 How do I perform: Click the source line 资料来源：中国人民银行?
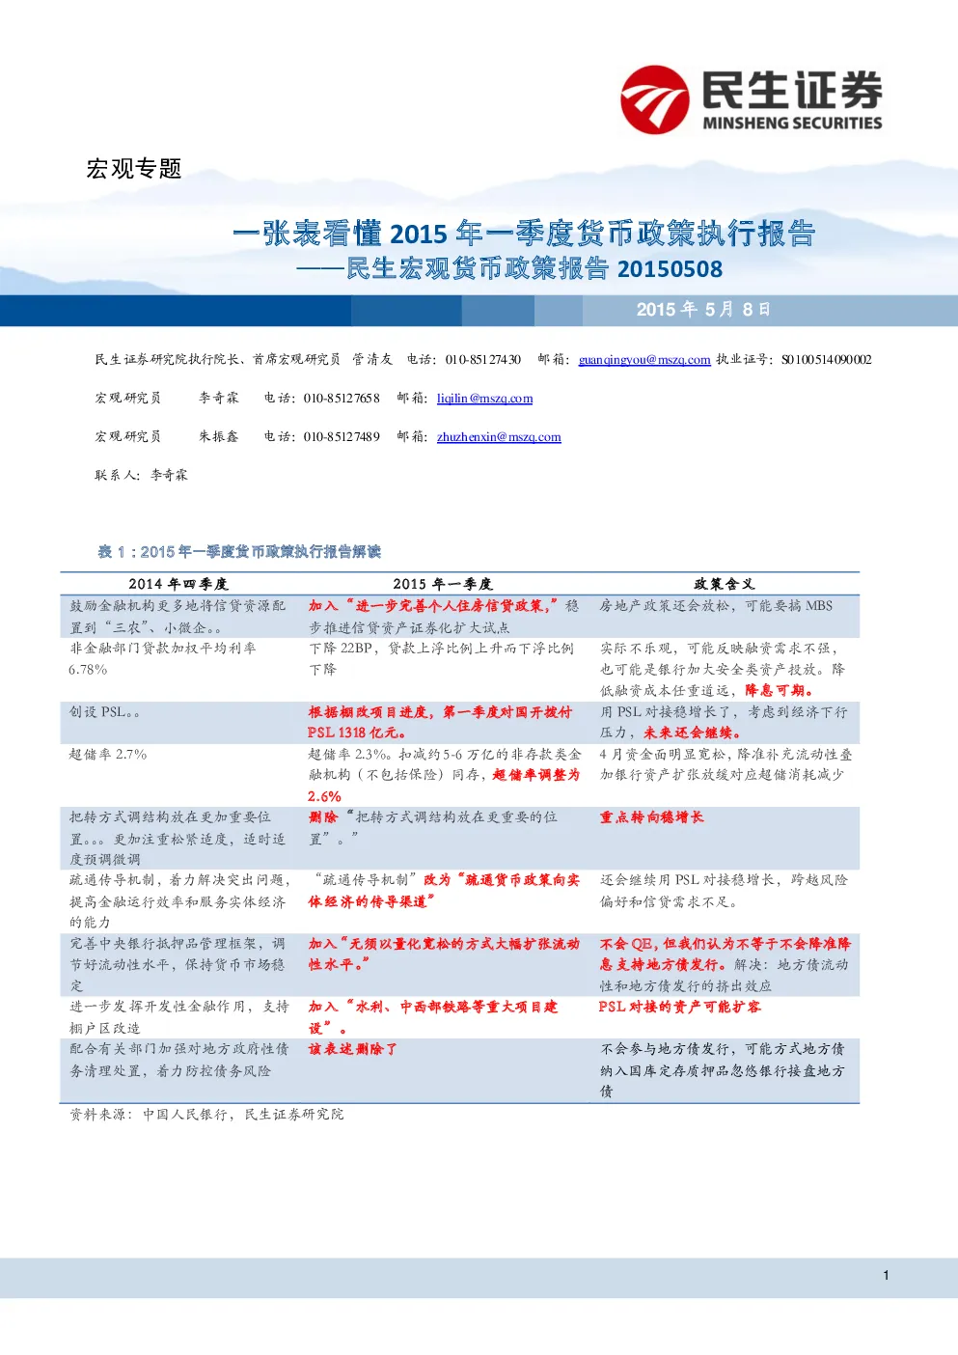click(x=206, y=1115)
